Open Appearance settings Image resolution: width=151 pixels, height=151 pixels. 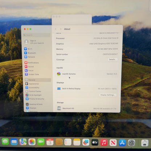32,84
